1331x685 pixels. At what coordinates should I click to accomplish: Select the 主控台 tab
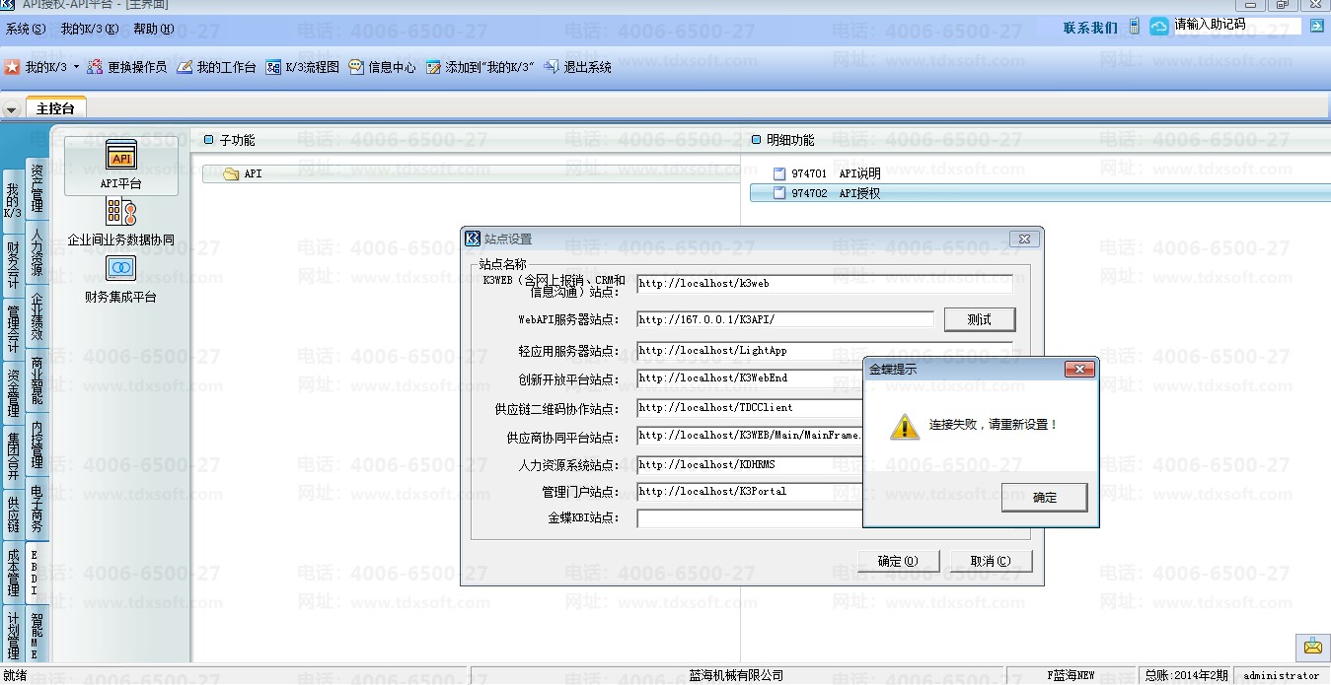pos(55,108)
